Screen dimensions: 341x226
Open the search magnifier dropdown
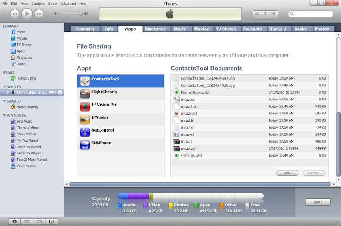tap(292, 14)
